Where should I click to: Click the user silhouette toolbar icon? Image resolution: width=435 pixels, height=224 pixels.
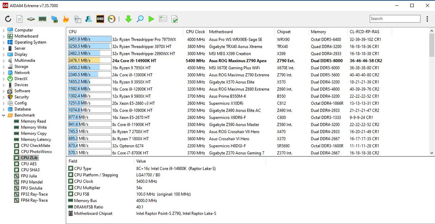tap(89, 19)
